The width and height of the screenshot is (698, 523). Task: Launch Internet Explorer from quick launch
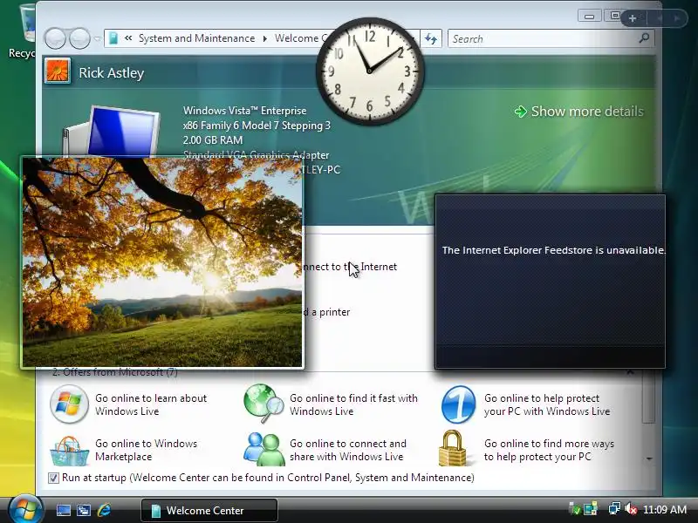click(x=104, y=510)
